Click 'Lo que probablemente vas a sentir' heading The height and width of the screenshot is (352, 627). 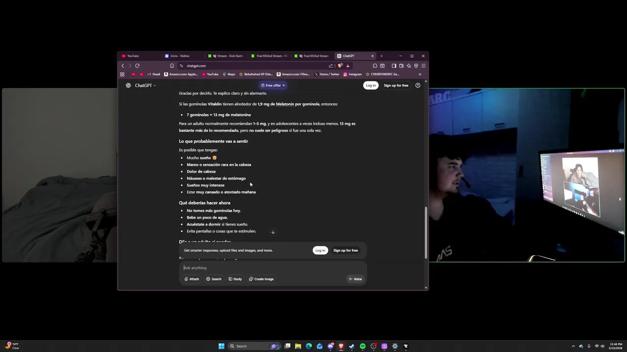pyautogui.click(x=214, y=141)
